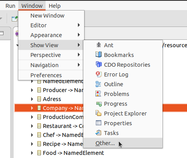The image size is (187, 158).
Task: Choose Other... to browse all views
Action: click(123, 143)
